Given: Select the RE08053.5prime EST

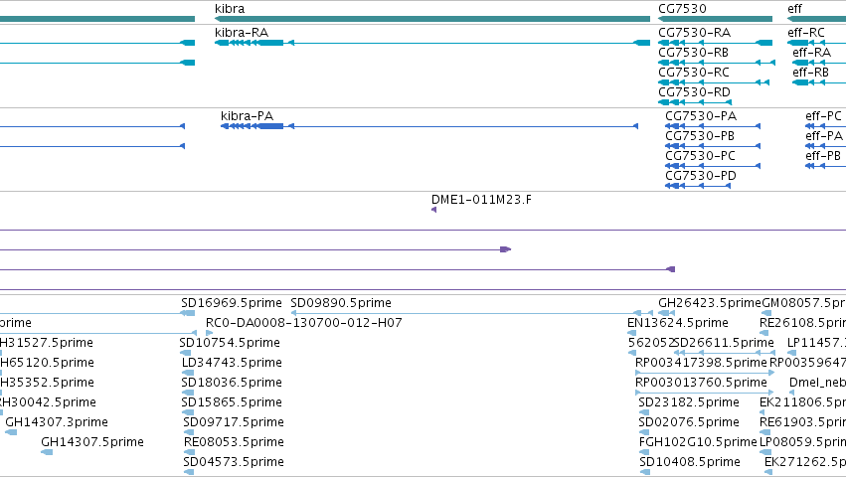Looking at the screenshot, I should pos(189,452).
